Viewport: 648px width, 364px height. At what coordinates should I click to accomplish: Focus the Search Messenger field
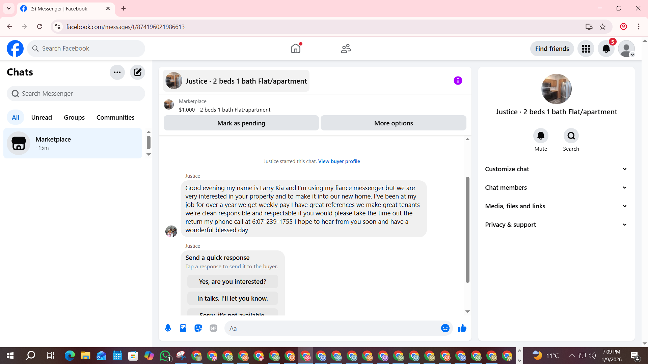pyautogui.click(x=76, y=93)
